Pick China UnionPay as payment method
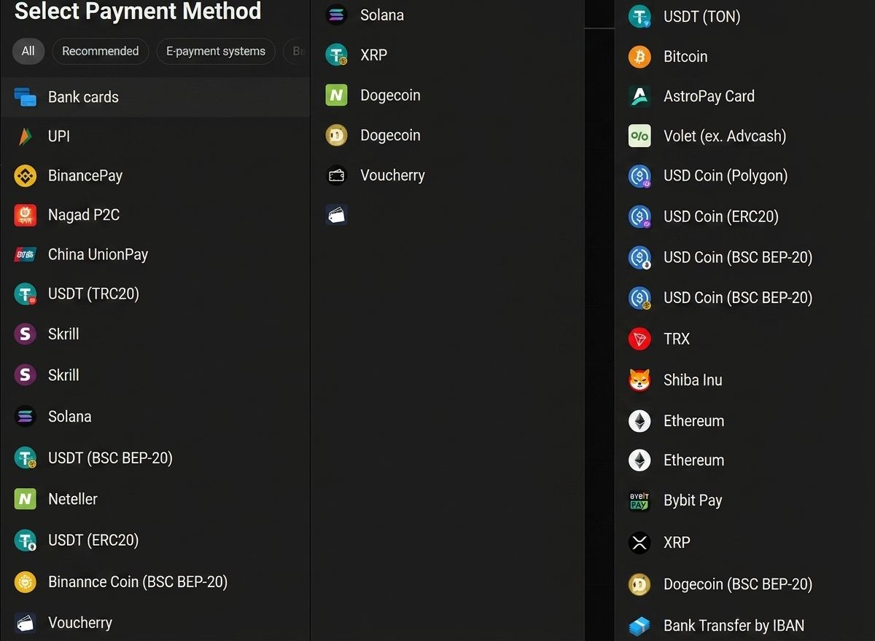This screenshot has width=875, height=641. tap(98, 254)
